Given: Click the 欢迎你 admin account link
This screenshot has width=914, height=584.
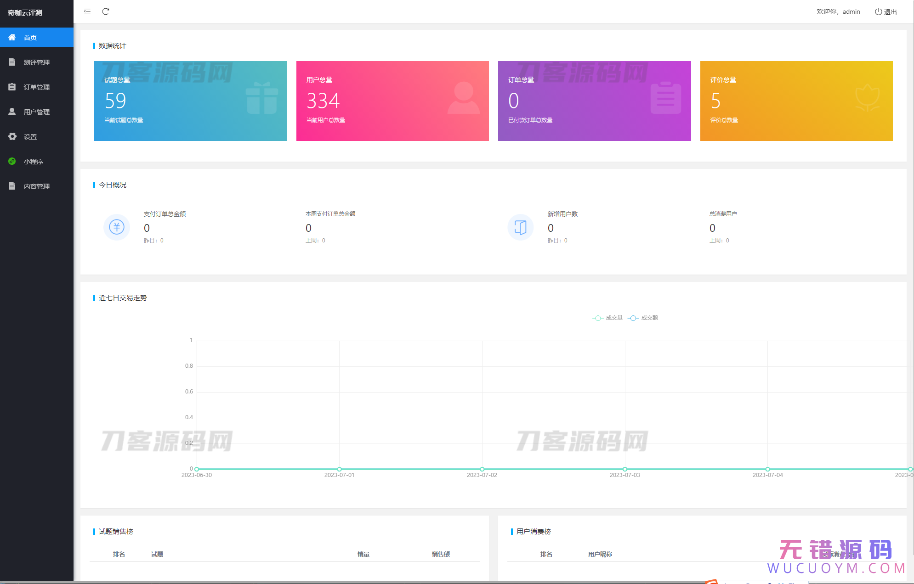Looking at the screenshot, I should click(838, 11).
